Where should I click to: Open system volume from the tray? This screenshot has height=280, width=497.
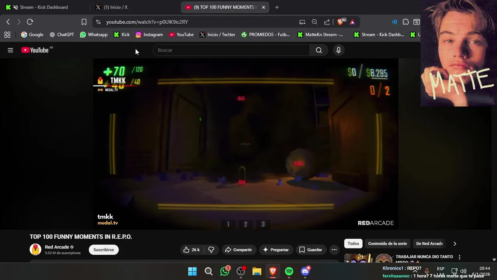pyautogui.click(x=463, y=271)
